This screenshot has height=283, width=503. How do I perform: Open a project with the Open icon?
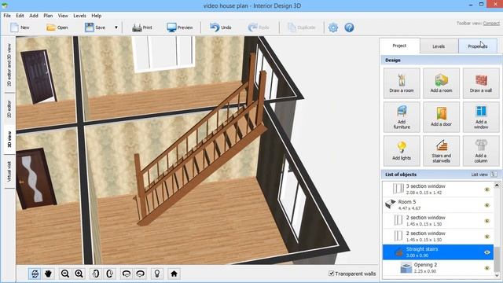tap(51, 28)
